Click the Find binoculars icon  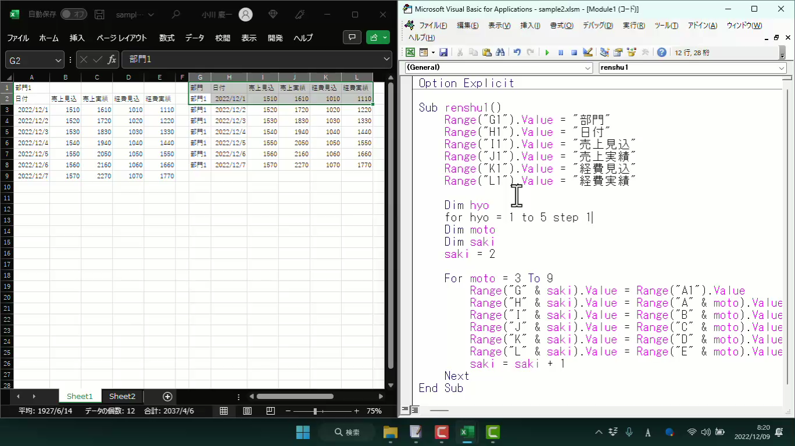pyautogui.click(x=500, y=52)
